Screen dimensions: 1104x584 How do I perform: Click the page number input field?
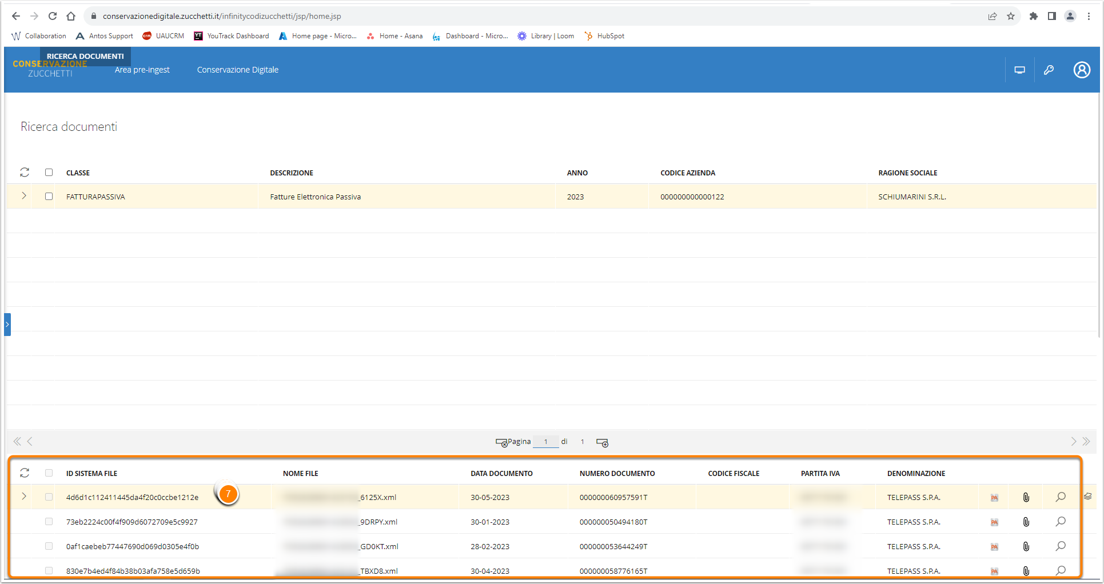pyautogui.click(x=546, y=442)
